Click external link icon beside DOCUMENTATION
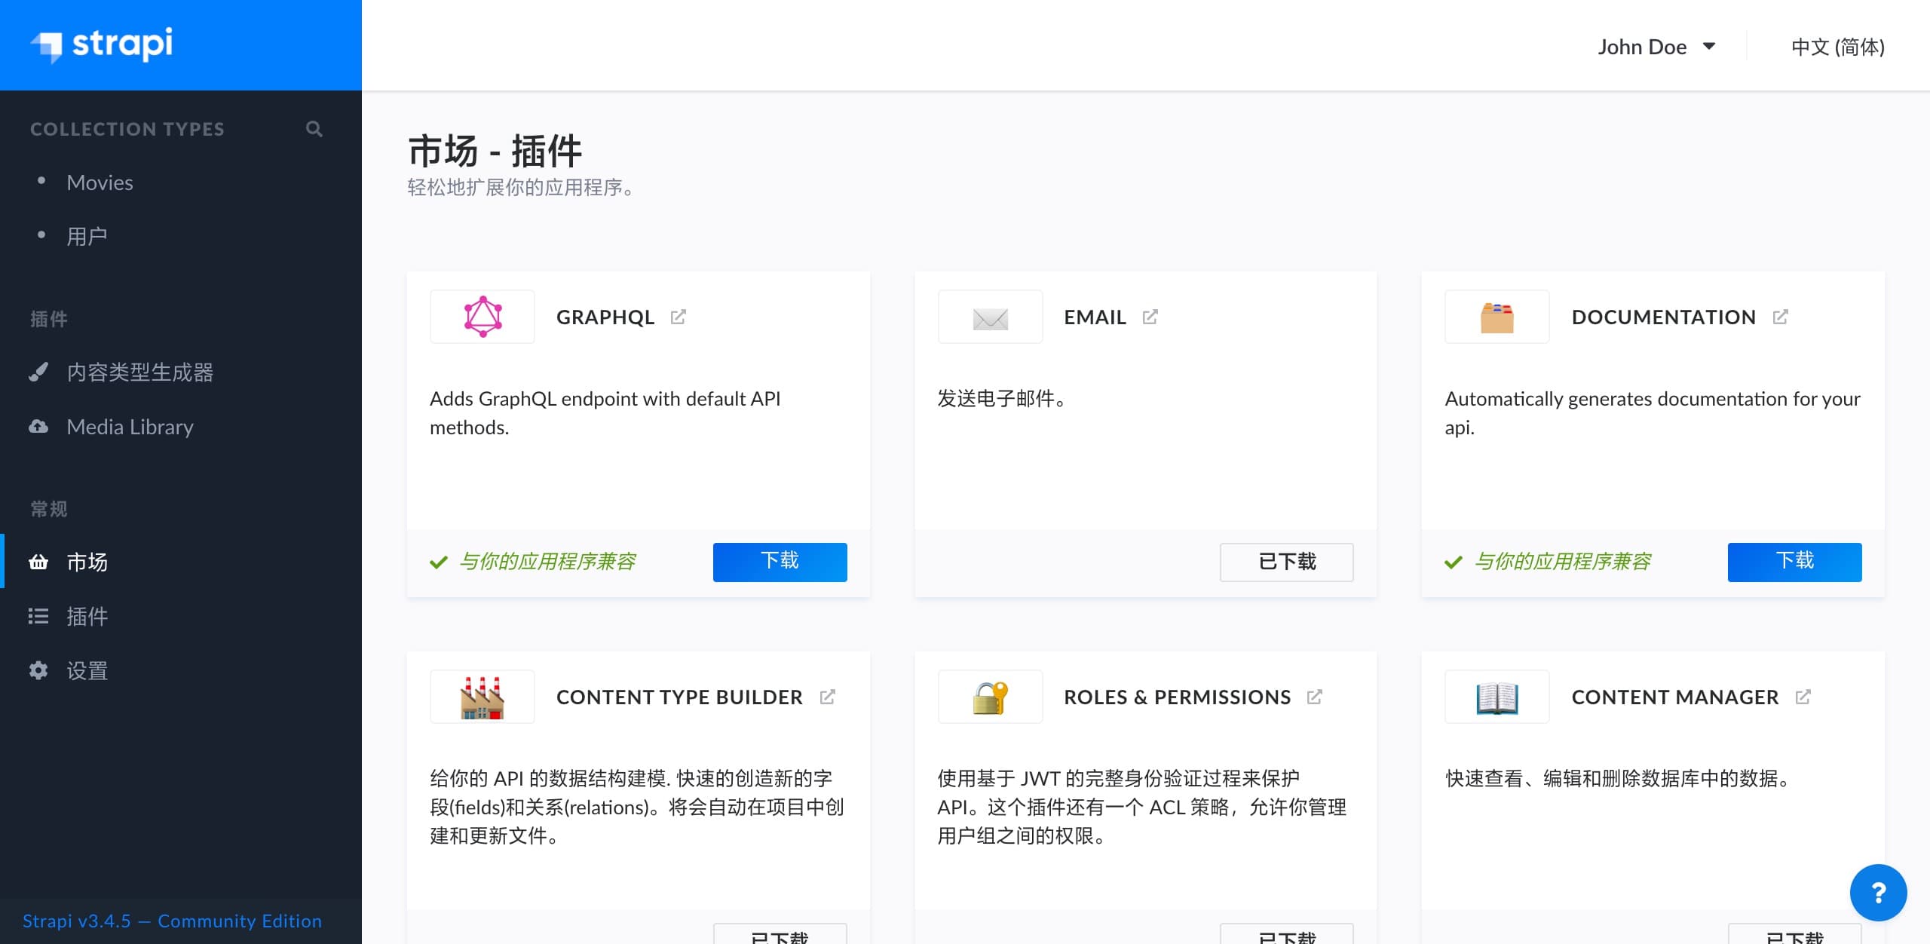 (x=1780, y=317)
